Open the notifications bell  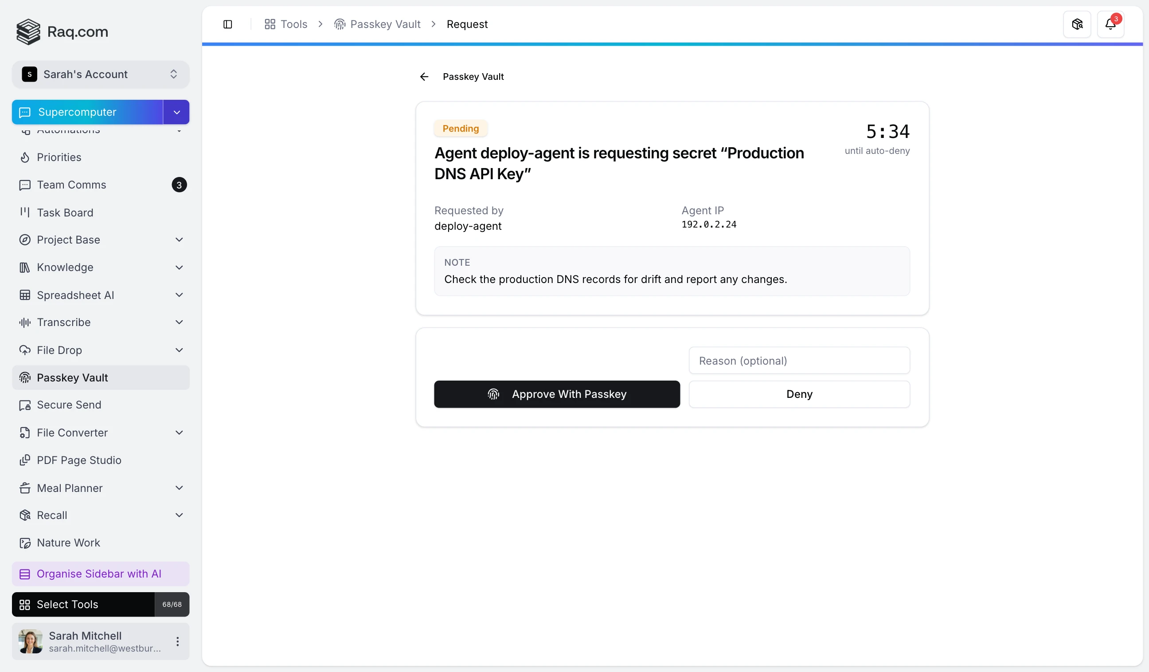click(1110, 24)
